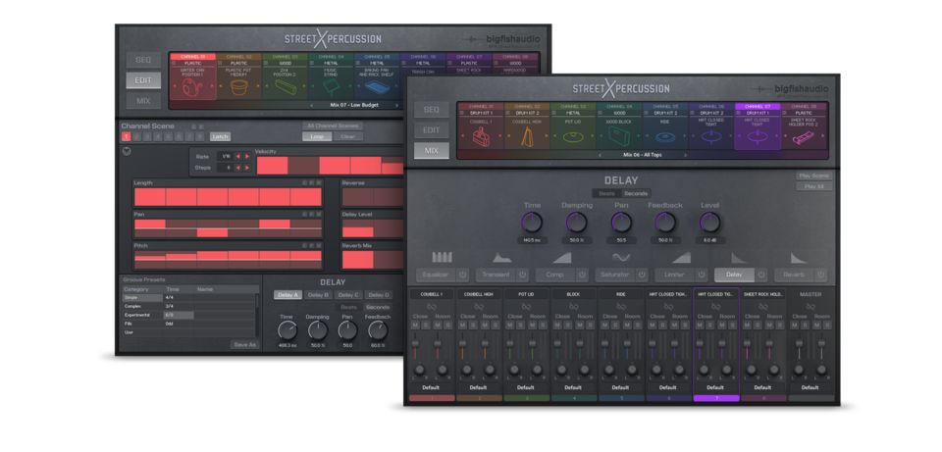The image size is (942, 452).
Task: Click the Save As button under Groove Presets
Action: pyautogui.click(x=244, y=344)
